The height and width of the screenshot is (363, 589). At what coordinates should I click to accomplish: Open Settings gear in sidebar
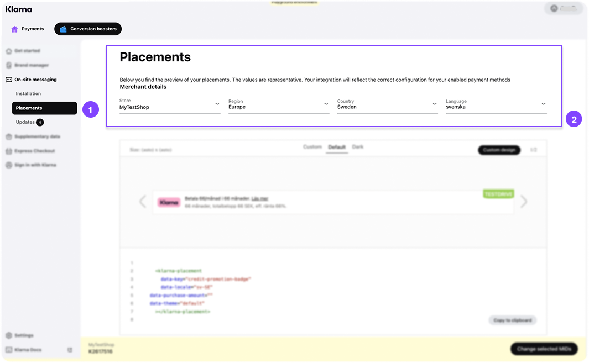(x=9, y=335)
